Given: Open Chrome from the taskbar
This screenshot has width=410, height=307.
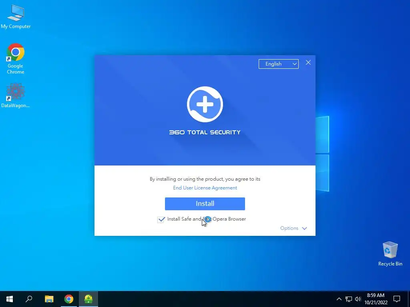Looking at the screenshot, I should (69, 299).
